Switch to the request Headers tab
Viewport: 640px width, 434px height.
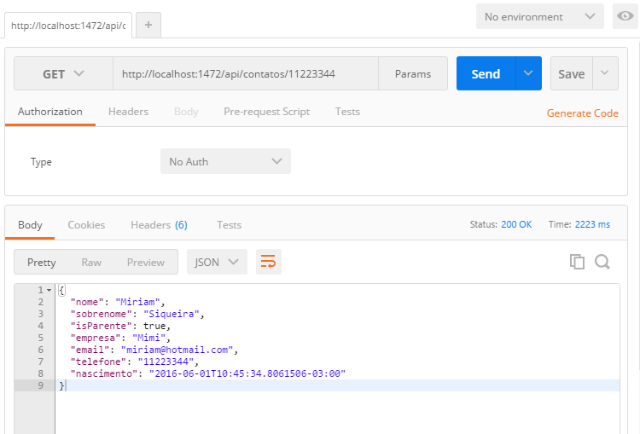pyautogui.click(x=128, y=112)
